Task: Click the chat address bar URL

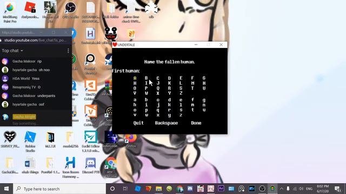Action: pyautogui.click(x=35, y=40)
